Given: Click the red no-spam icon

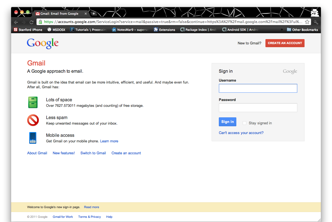Looking at the screenshot, I should [33, 120].
